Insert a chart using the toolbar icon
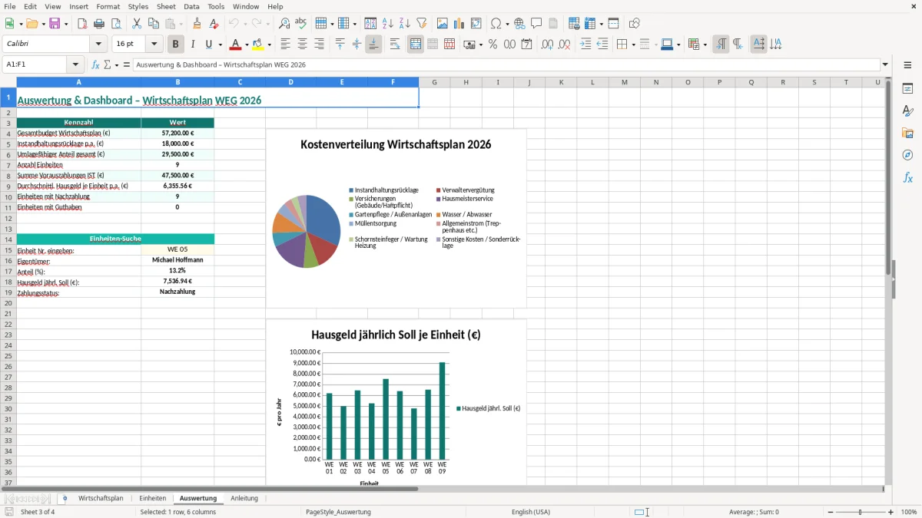This screenshot has height=518, width=922. click(459, 24)
